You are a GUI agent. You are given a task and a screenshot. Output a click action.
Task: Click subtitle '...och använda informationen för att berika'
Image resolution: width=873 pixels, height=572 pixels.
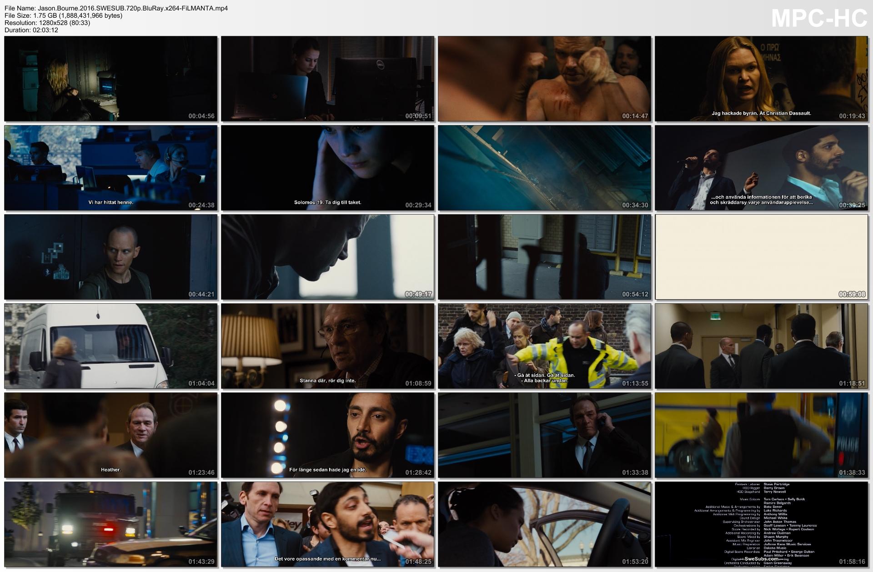tap(762, 197)
